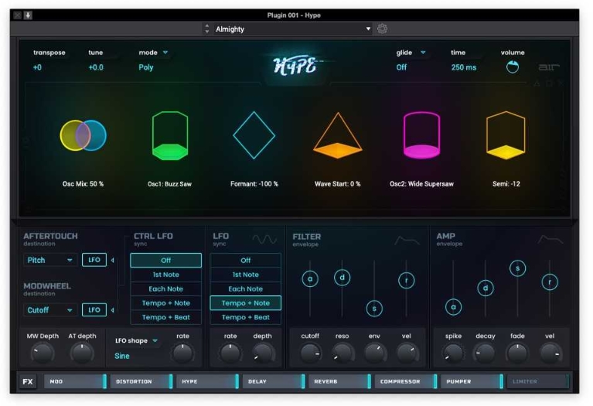The image size is (593, 406).
Task: Click the Filter envelope curve icon
Action: point(407,240)
